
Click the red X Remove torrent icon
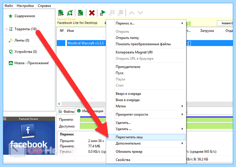92,13
